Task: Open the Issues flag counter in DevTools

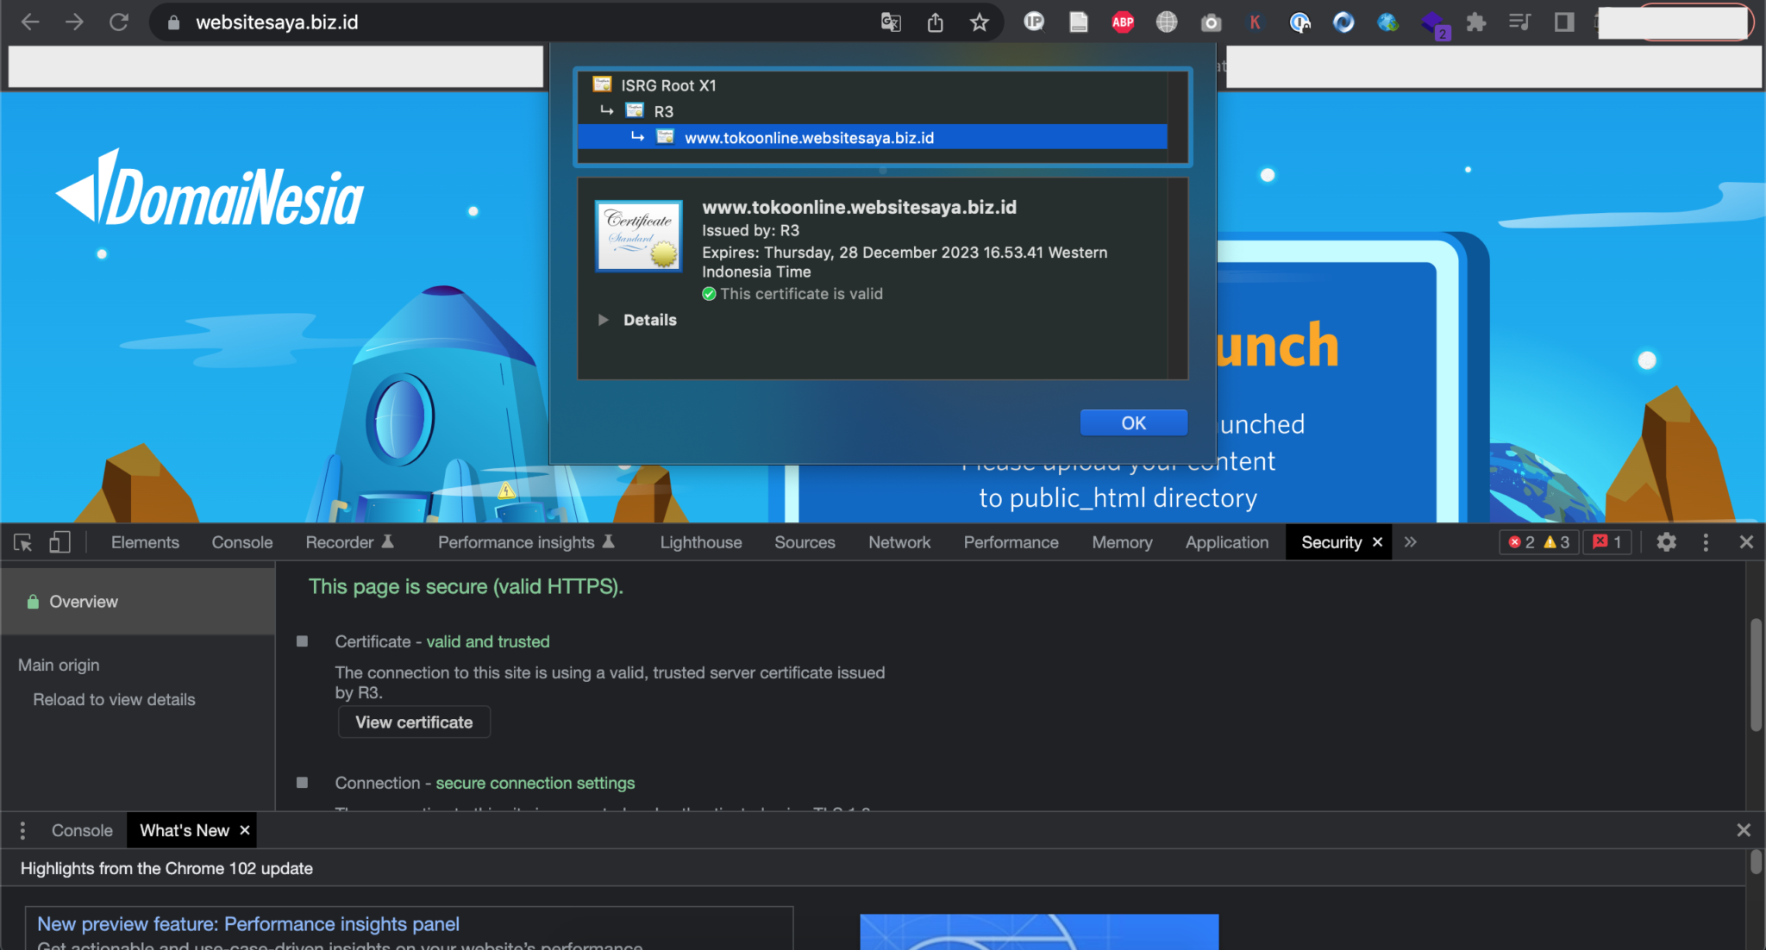Action: pos(1606,542)
